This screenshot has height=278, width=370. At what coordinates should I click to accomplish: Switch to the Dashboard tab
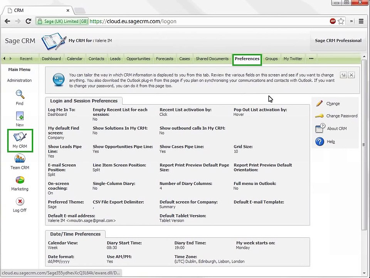point(51,59)
